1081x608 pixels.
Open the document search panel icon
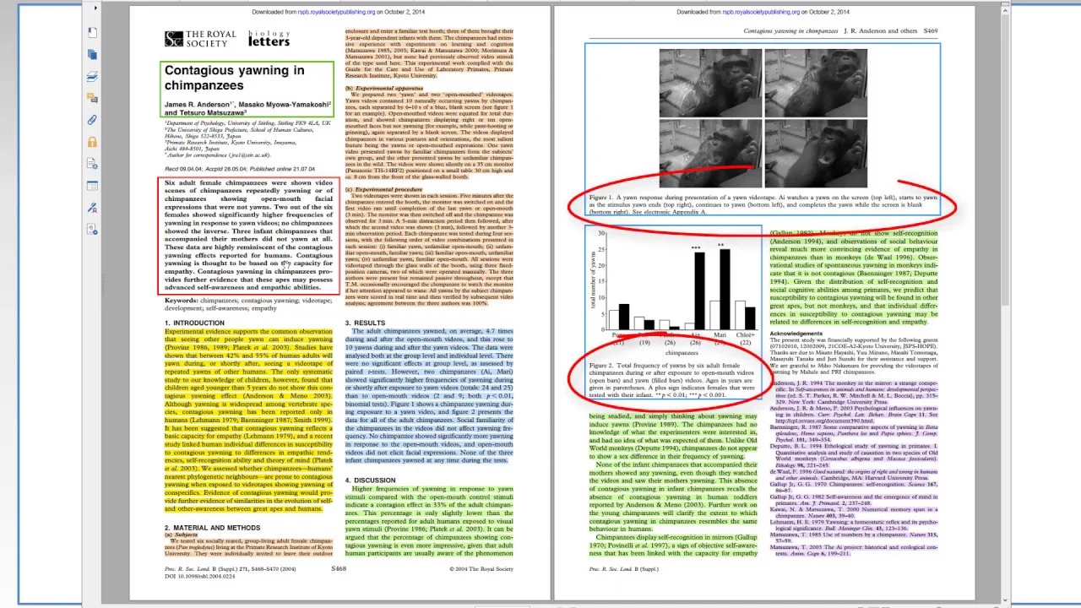pos(92,164)
